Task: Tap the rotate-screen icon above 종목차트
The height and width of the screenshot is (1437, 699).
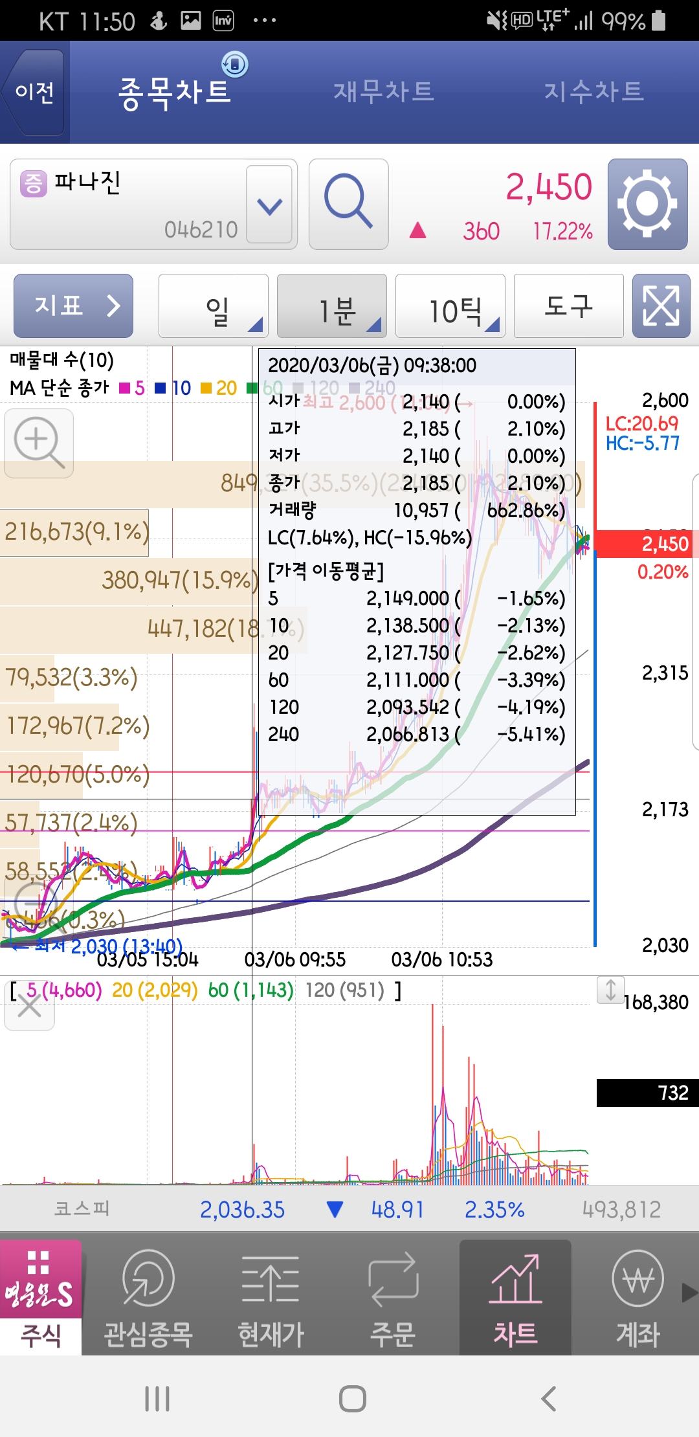Action: click(x=234, y=64)
